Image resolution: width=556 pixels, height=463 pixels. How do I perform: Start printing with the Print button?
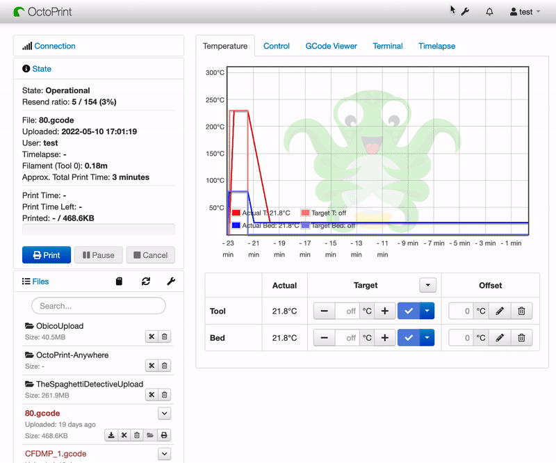tap(47, 255)
